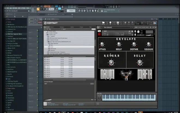Open the Multi Rack New (default) dropdown

click(118, 28)
